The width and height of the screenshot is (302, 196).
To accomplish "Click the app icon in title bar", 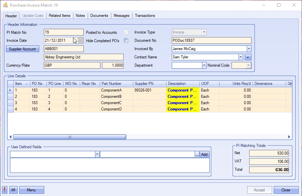I will click(x=5, y=5).
